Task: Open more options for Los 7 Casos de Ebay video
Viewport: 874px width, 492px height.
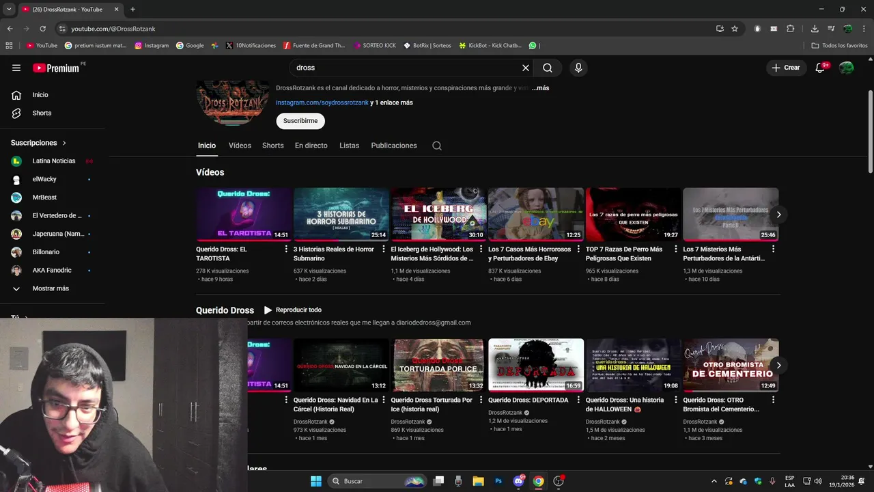Action: point(579,249)
